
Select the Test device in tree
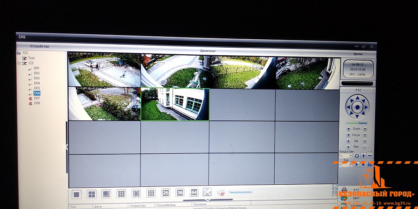(31, 58)
